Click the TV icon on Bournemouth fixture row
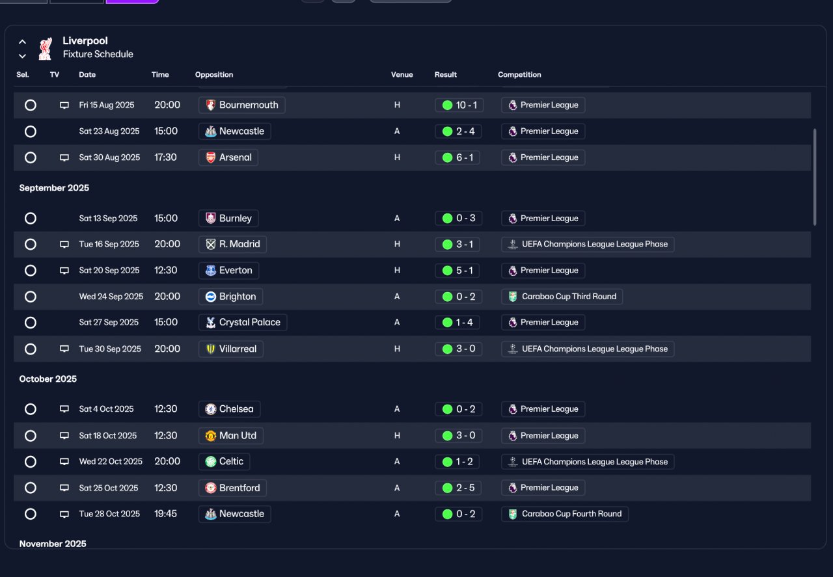 coord(64,105)
